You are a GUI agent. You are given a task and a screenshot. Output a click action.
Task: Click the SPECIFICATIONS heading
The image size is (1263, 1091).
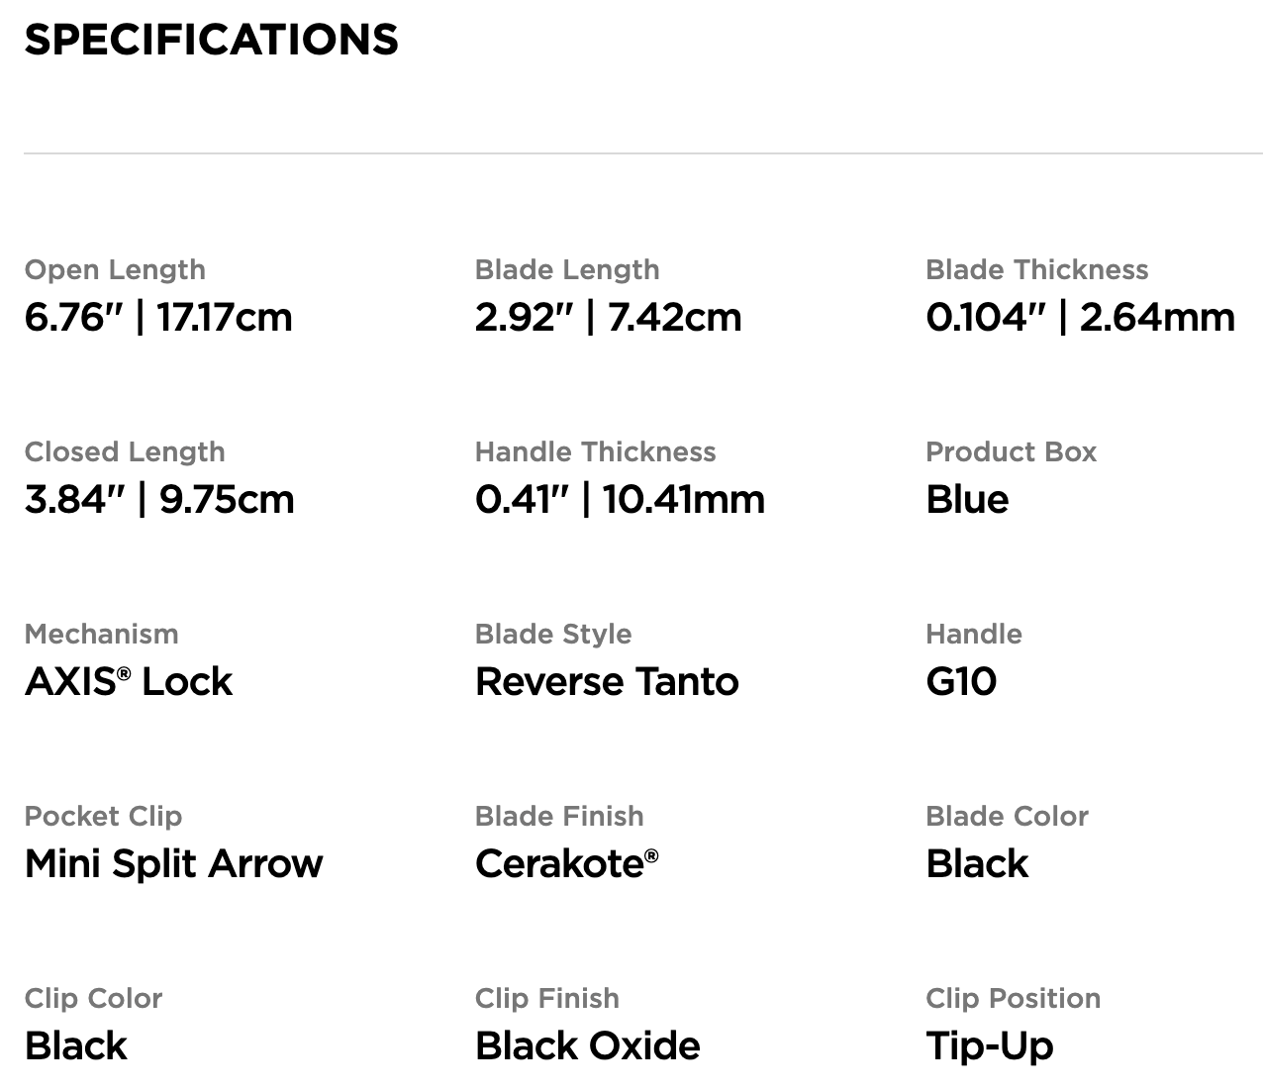coord(211,40)
